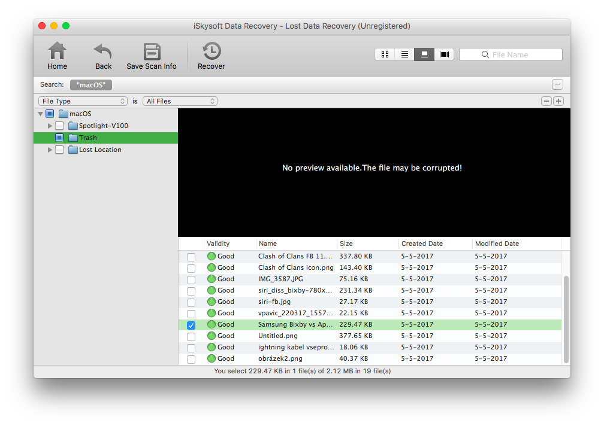Expand the Lost Location folder
This screenshot has width=604, height=426.
50,150
